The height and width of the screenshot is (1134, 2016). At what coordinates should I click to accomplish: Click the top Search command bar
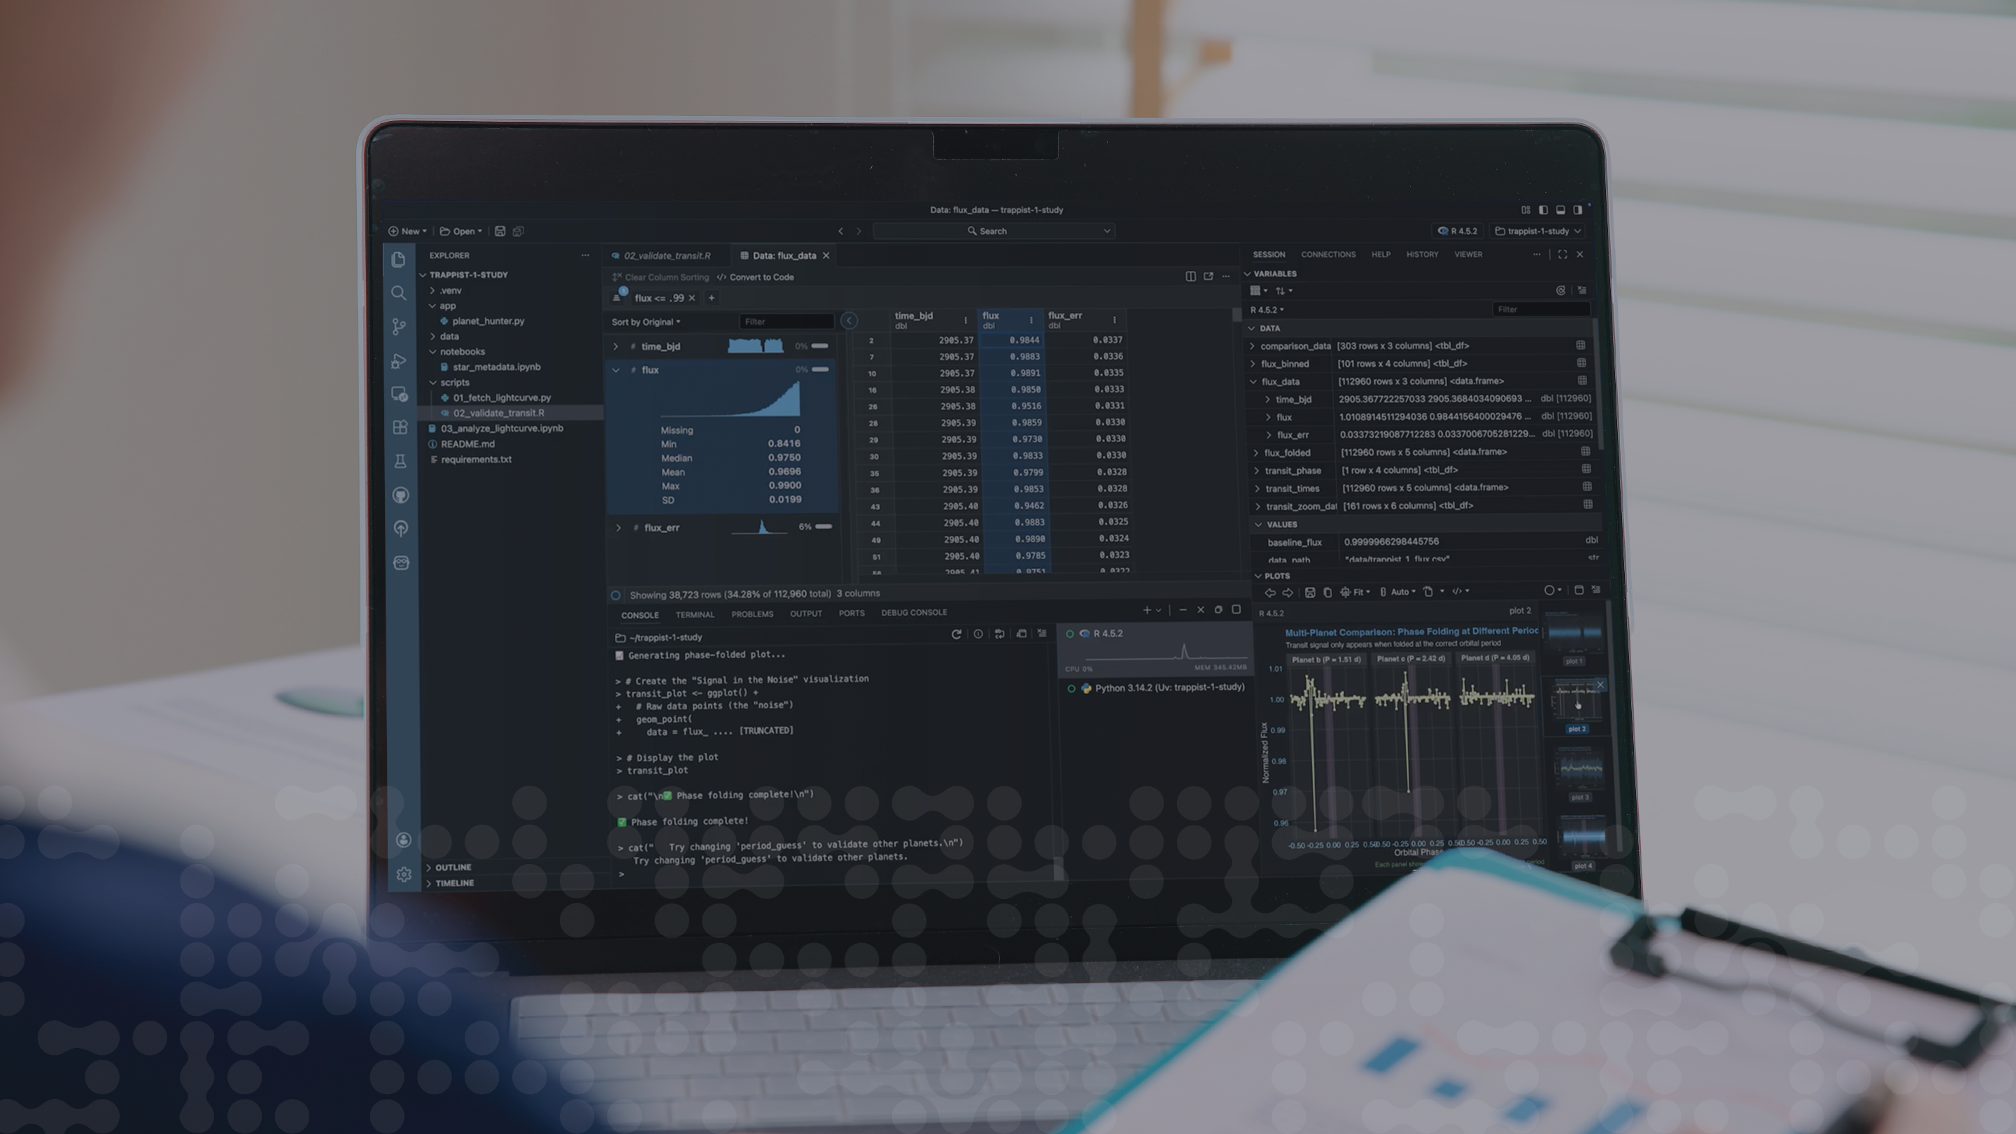(994, 231)
